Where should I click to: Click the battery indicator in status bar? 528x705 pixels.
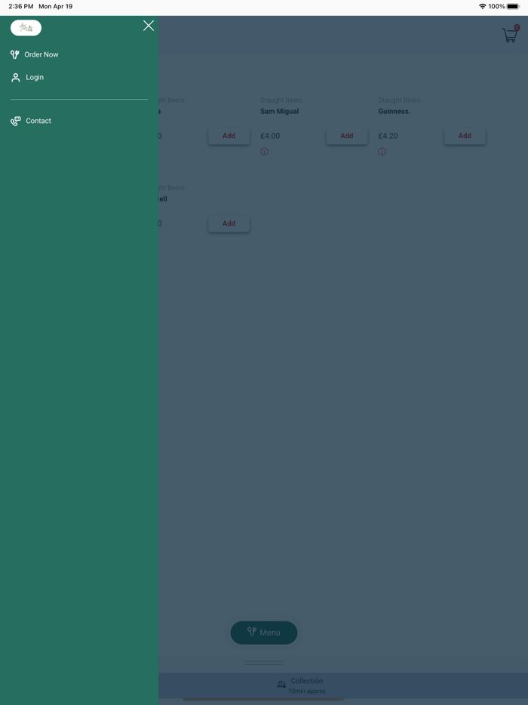click(x=513, y=6)
